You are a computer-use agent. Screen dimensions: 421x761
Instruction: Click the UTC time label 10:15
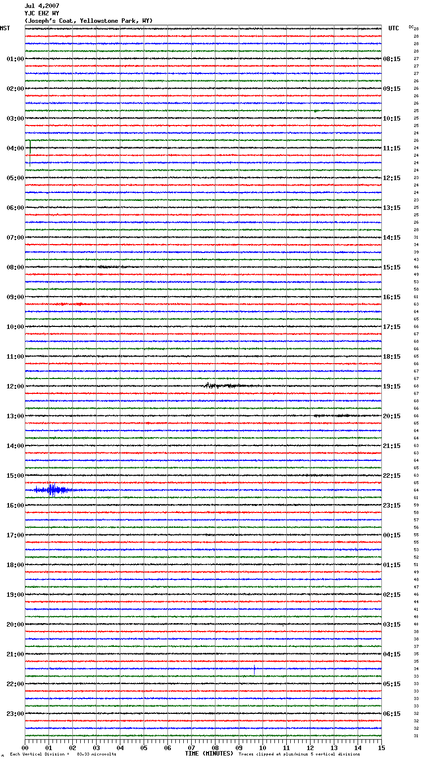click(392, 119)
